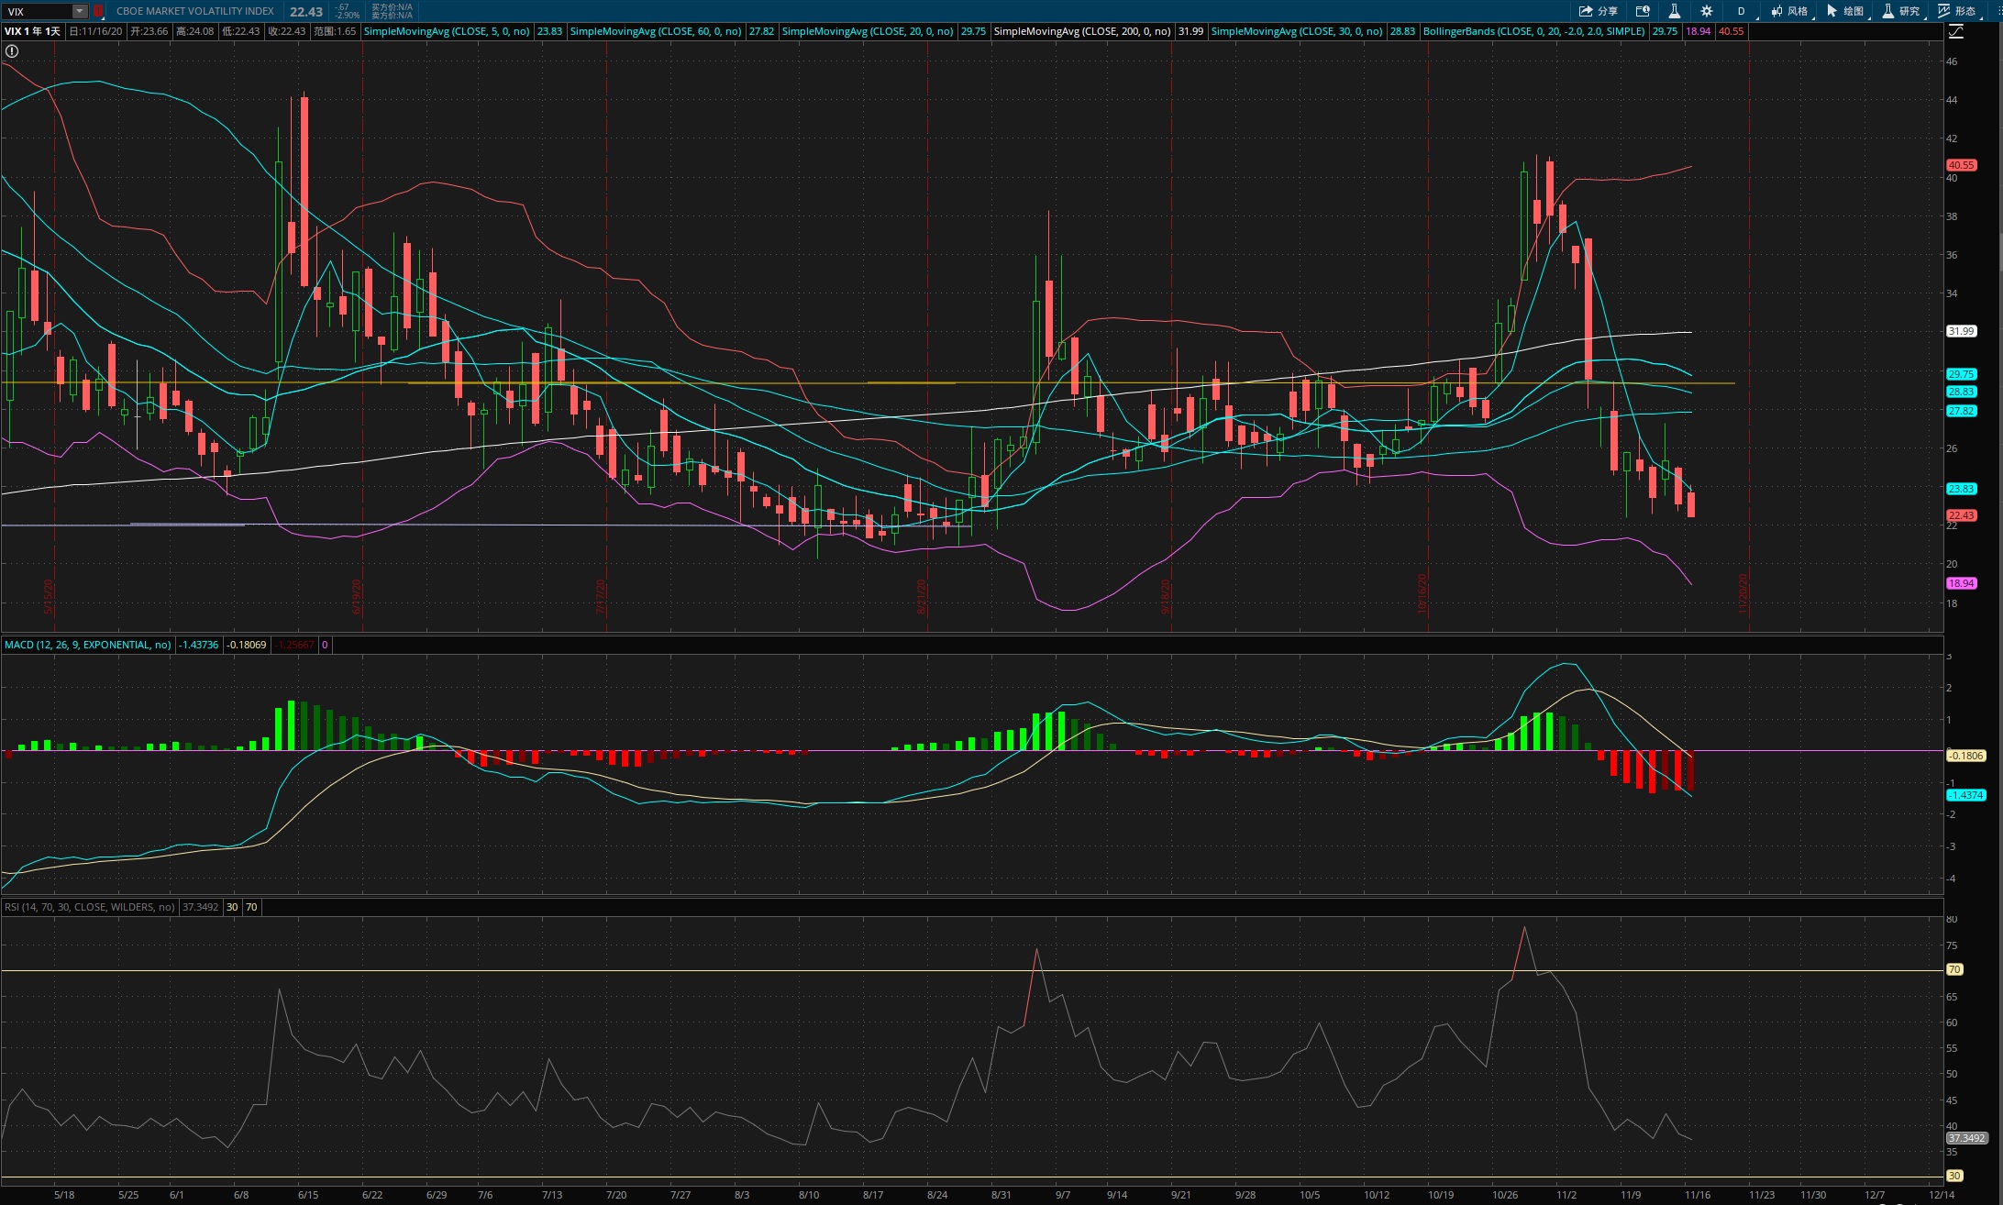The width and height of the screenshot is (2003, 1205).
Task: Click the red symbol link icon
Action: click(98, 11)
